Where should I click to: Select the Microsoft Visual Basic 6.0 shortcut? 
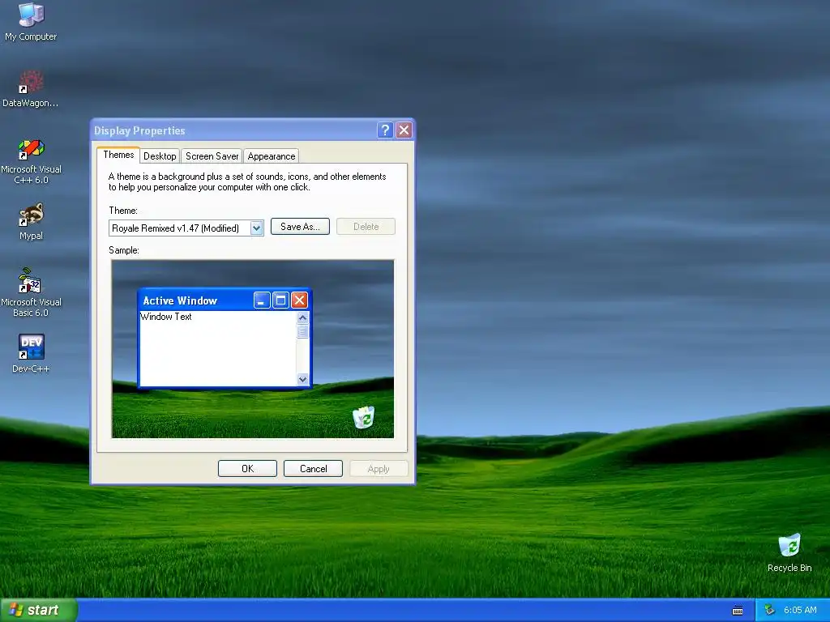(31, 292)
